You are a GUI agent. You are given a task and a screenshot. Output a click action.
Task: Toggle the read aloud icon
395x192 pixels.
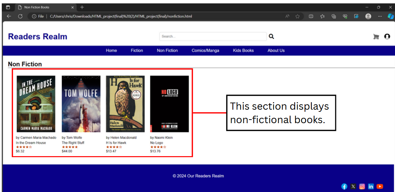point(287,16)
